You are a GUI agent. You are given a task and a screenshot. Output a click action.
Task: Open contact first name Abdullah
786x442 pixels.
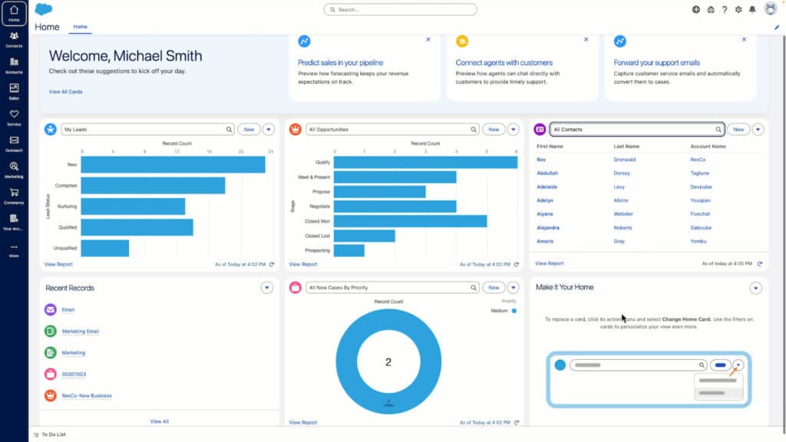[547, 173]
